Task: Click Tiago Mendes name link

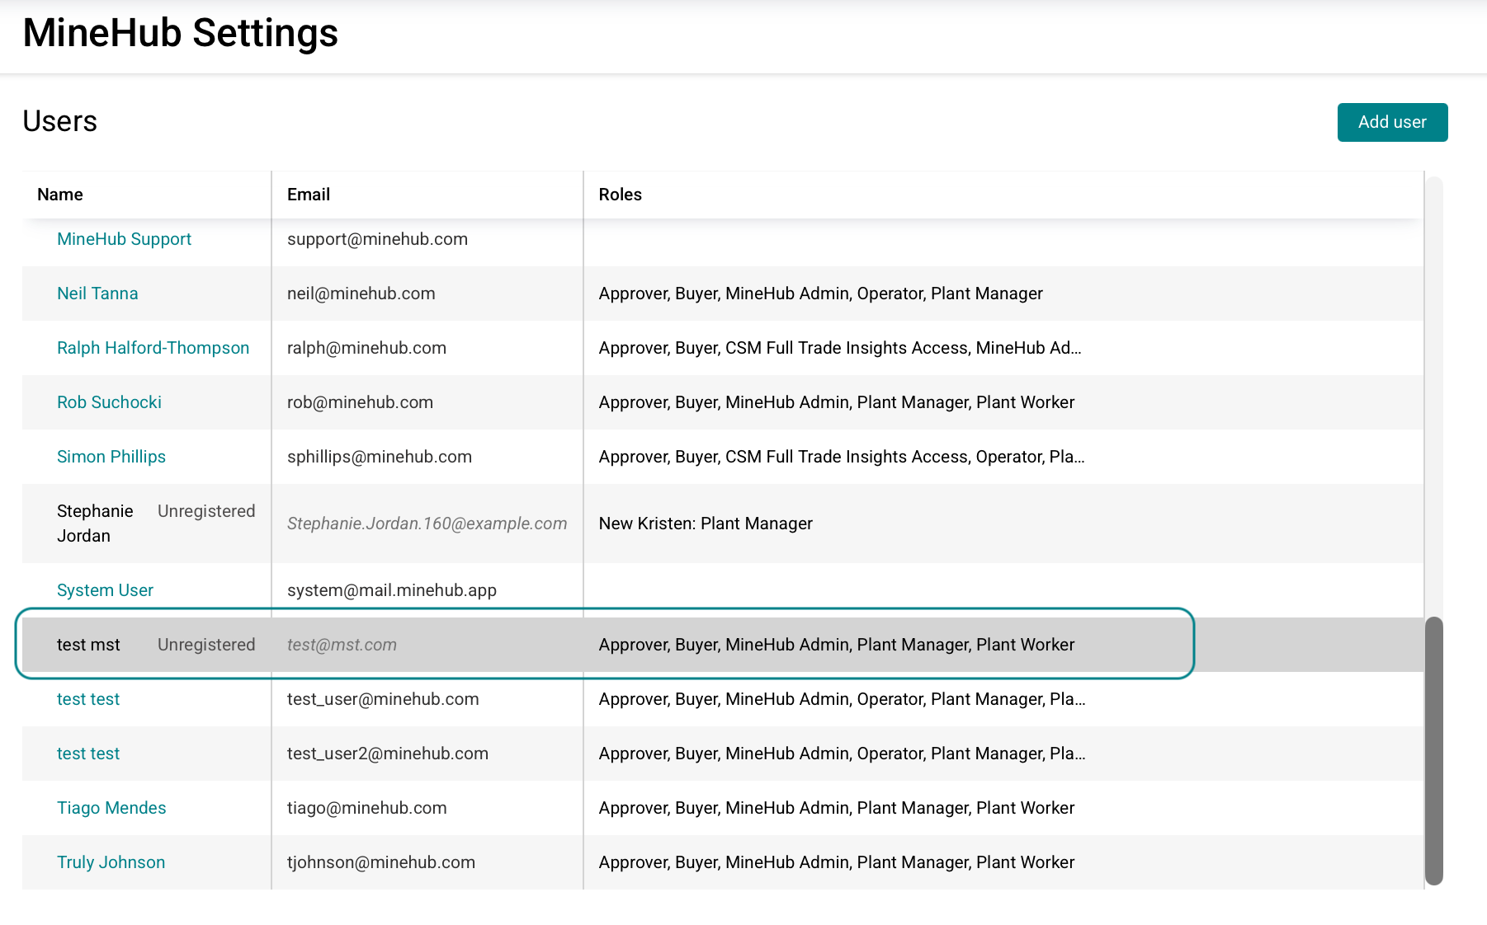Action: [111, 808]
